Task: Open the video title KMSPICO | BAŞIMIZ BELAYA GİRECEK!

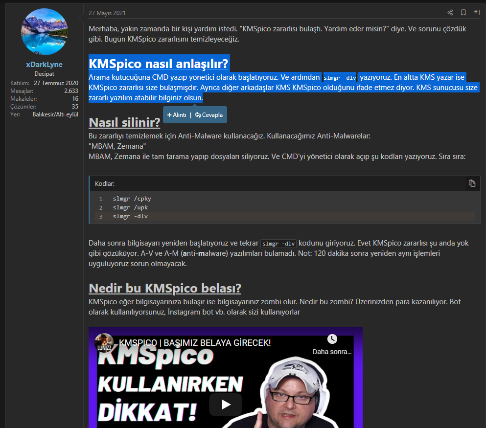Action: [x=195, y=343]
